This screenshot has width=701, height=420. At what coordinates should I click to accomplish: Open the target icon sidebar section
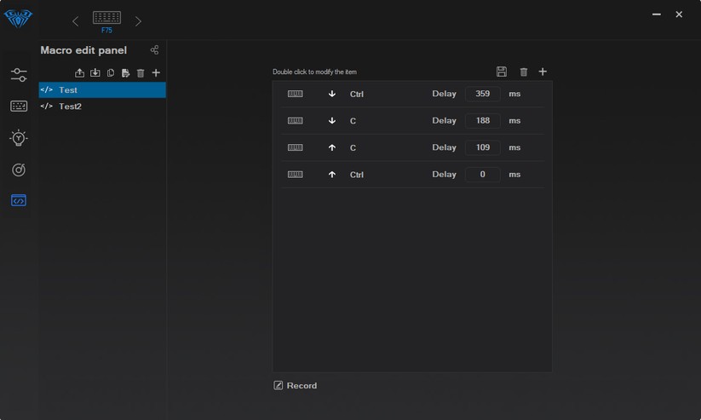pos(19,170)
